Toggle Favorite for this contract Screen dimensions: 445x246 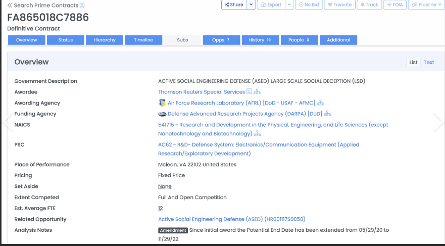pos(338,5)
